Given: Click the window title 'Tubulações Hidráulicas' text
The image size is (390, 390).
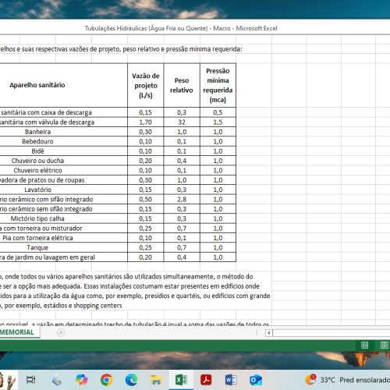Looking at the screenshot, I should pos(181,28).
